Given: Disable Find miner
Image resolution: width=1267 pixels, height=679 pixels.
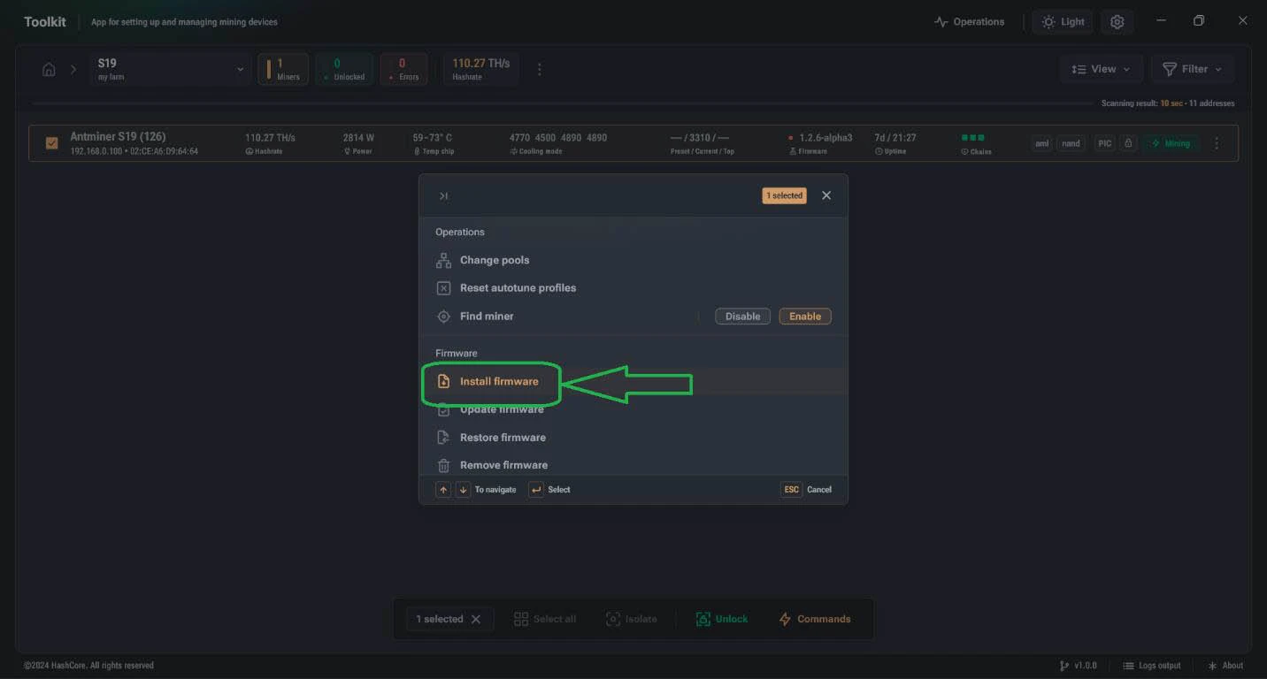Looking at the screenshot, I should [x=742, y=316].
